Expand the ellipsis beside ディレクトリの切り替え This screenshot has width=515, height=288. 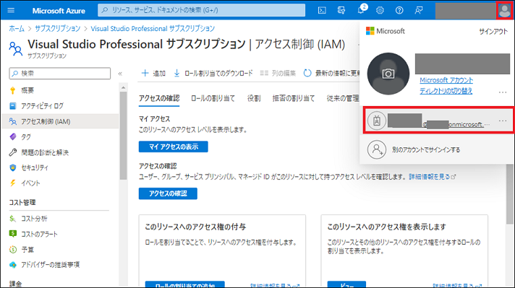tap(503, 92)
